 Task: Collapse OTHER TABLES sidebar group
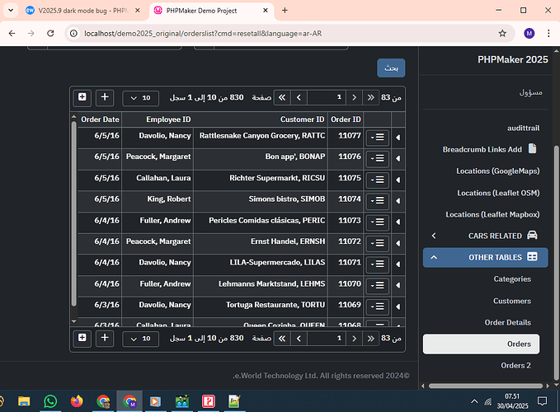point(485,258)
